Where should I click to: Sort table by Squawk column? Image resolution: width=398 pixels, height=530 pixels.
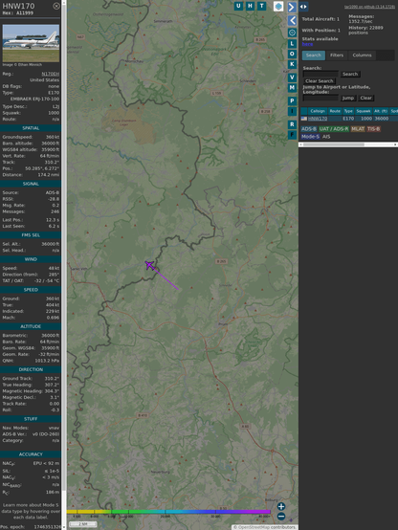[364, 111]
